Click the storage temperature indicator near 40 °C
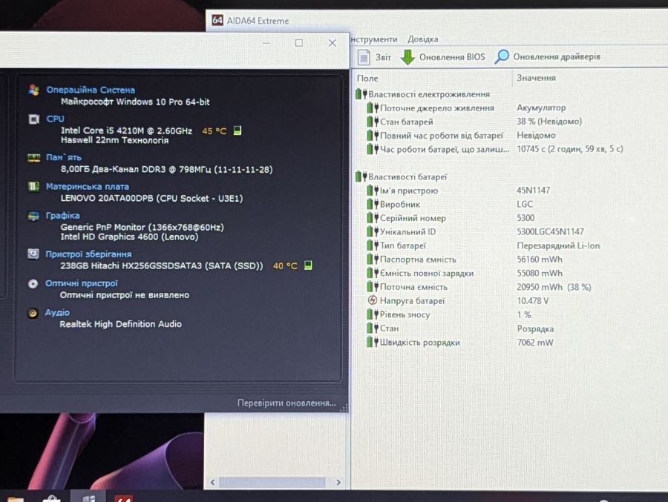Viewport: 668px width, 502px height. click(308, 265)
